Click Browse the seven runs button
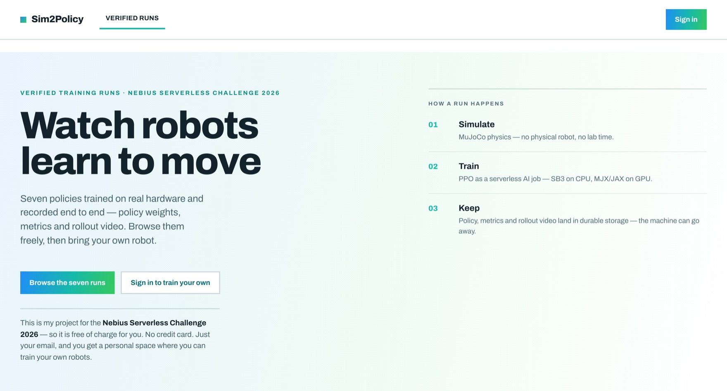 point(67,283)
